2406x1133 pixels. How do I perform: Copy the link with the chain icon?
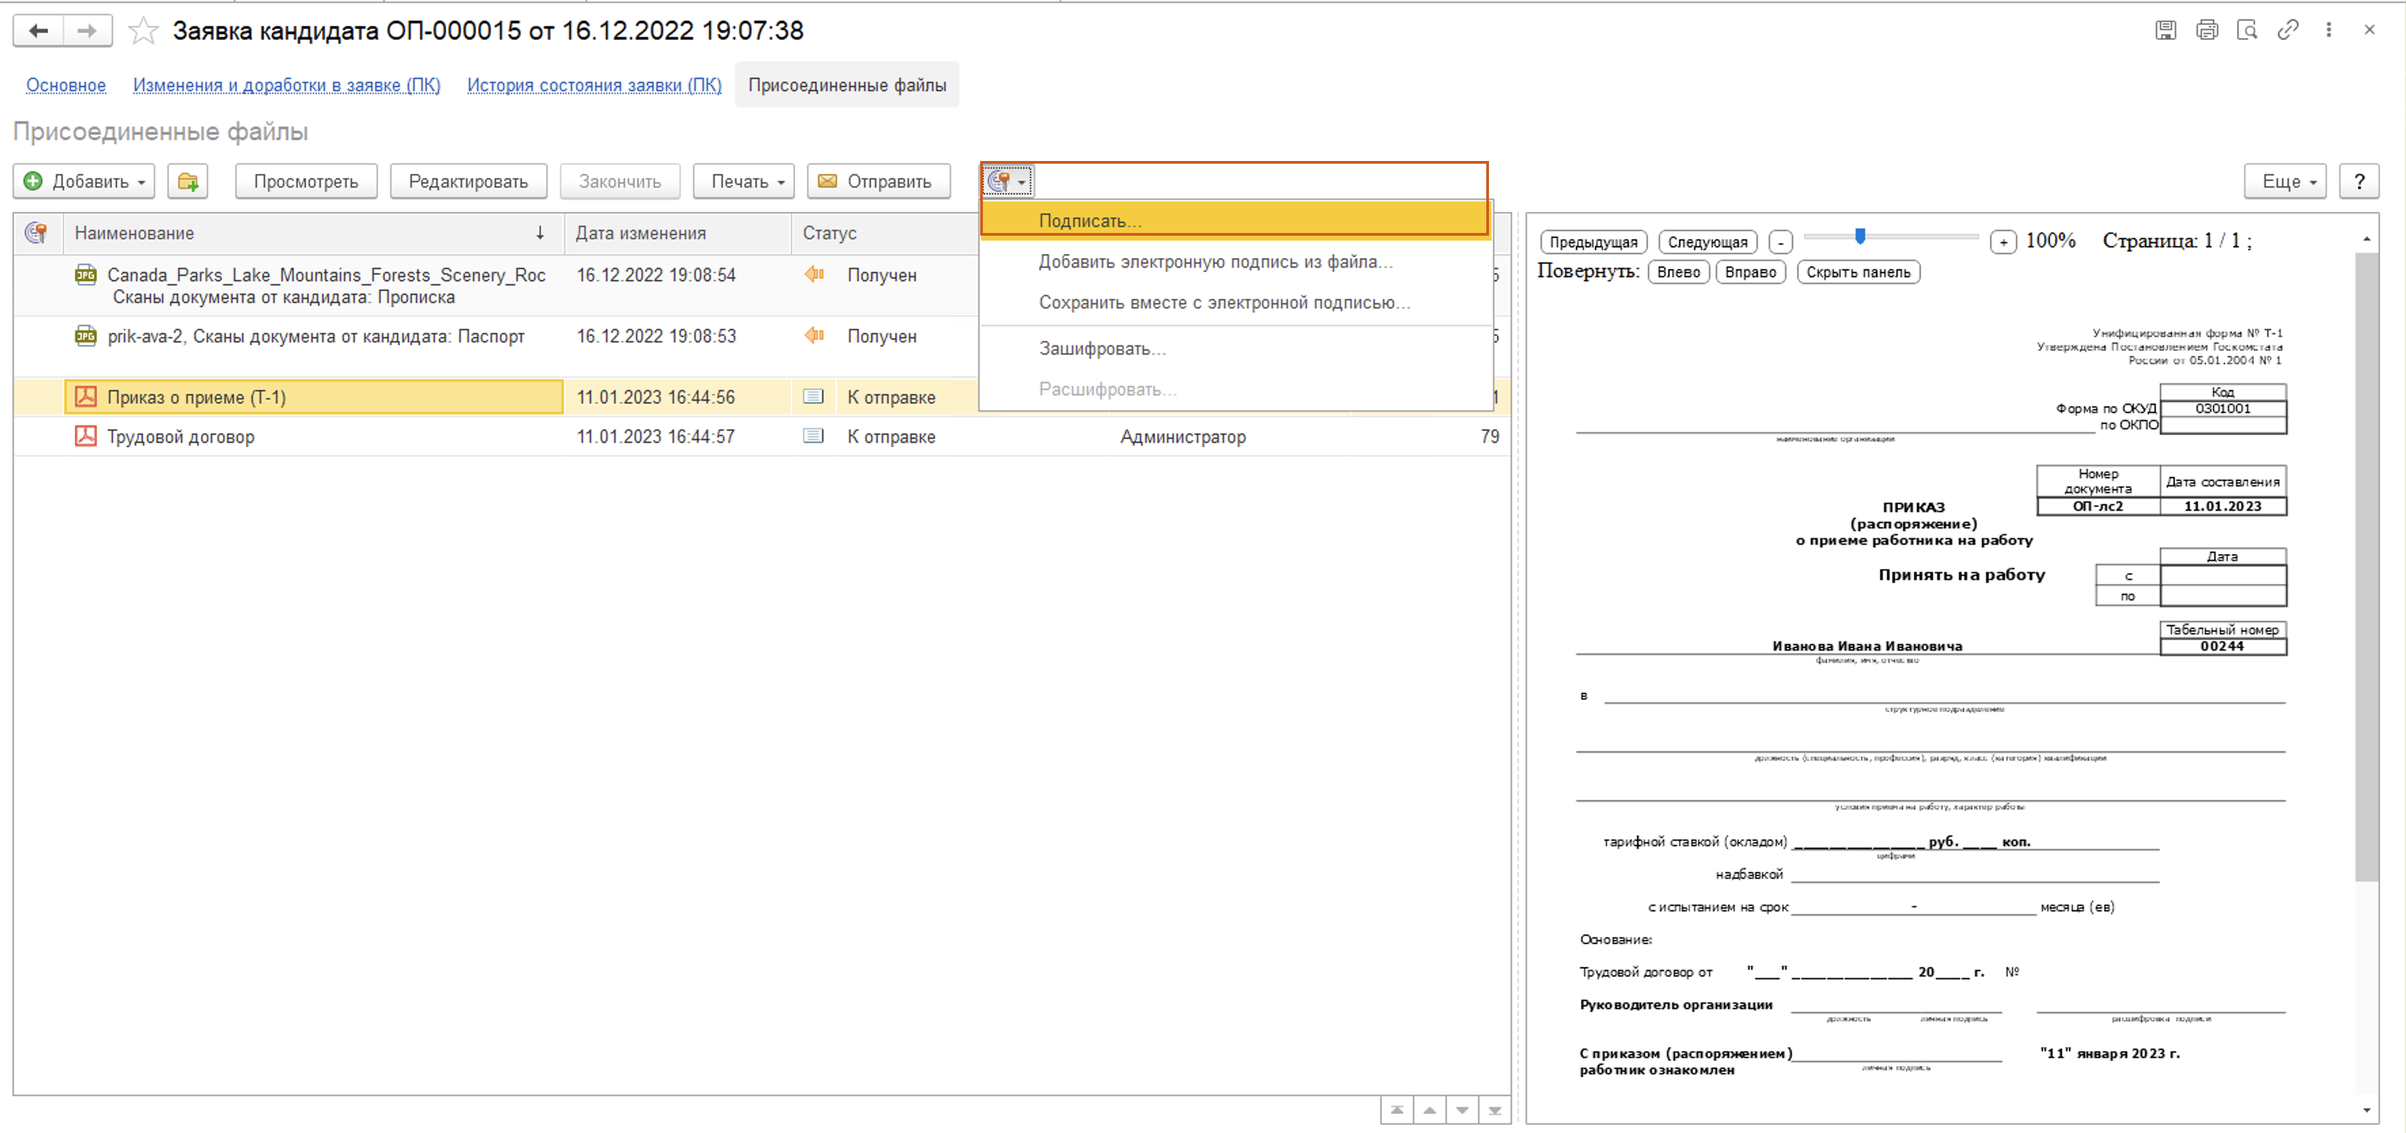tap(2287, 30)
